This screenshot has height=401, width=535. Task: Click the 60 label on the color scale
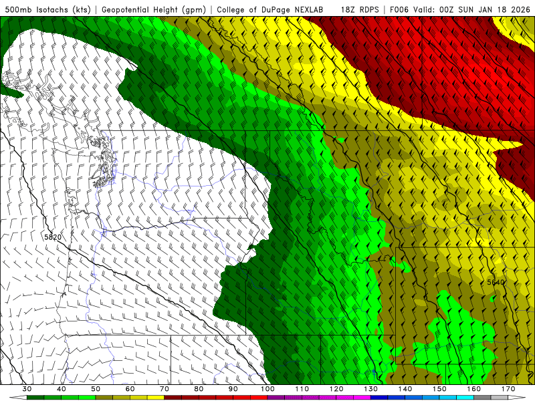130,389
